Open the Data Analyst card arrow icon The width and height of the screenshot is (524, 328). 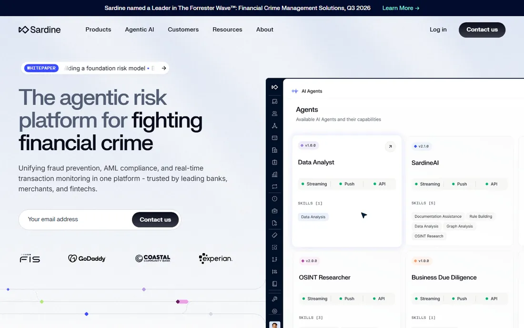(390, 146)
